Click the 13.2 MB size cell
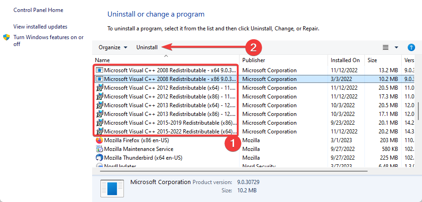 [387, 70]
